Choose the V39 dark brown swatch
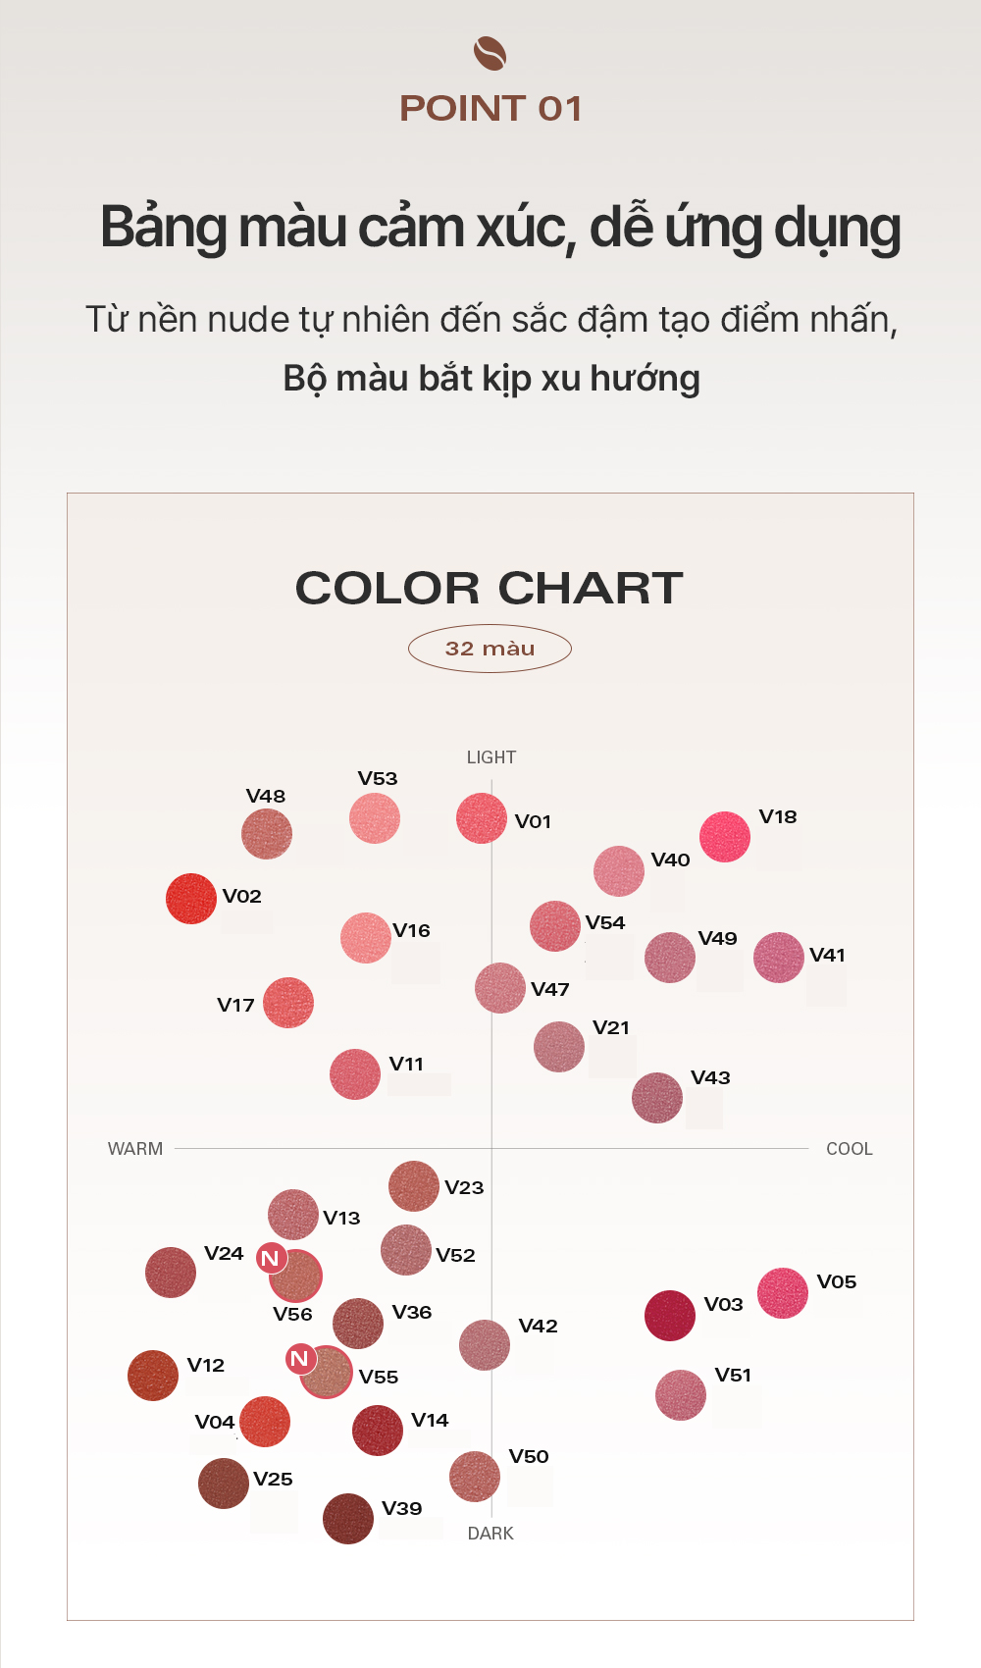Viewport: 981px width, 1668px height. pos(348,1519)
